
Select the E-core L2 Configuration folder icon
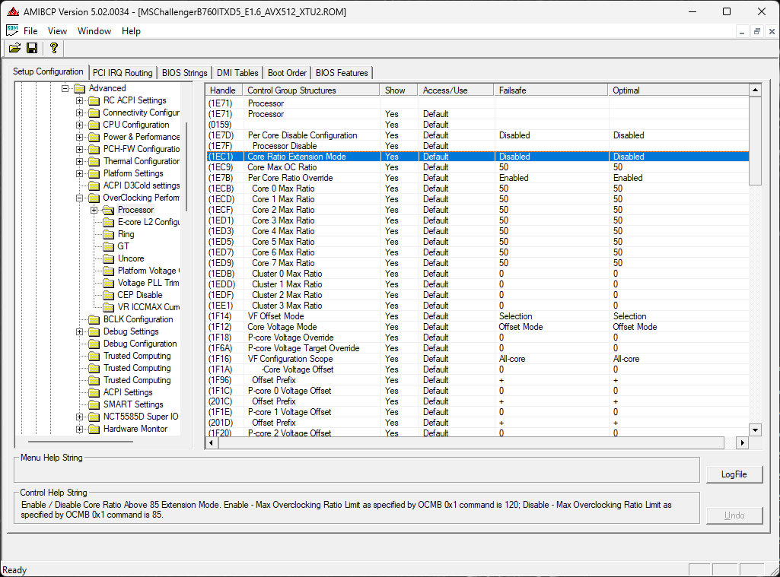pos(109,222)
